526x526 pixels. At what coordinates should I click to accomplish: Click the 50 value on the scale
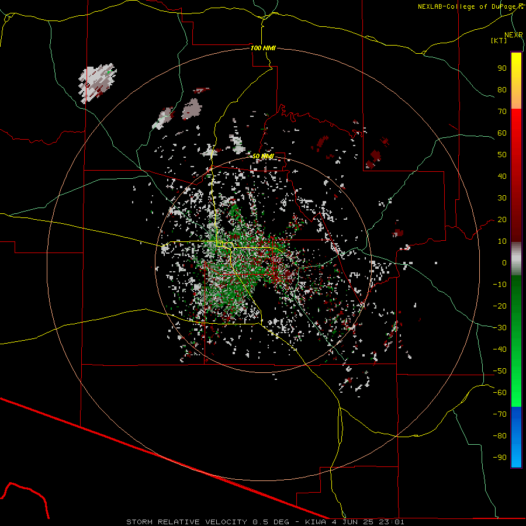point(502,155)
